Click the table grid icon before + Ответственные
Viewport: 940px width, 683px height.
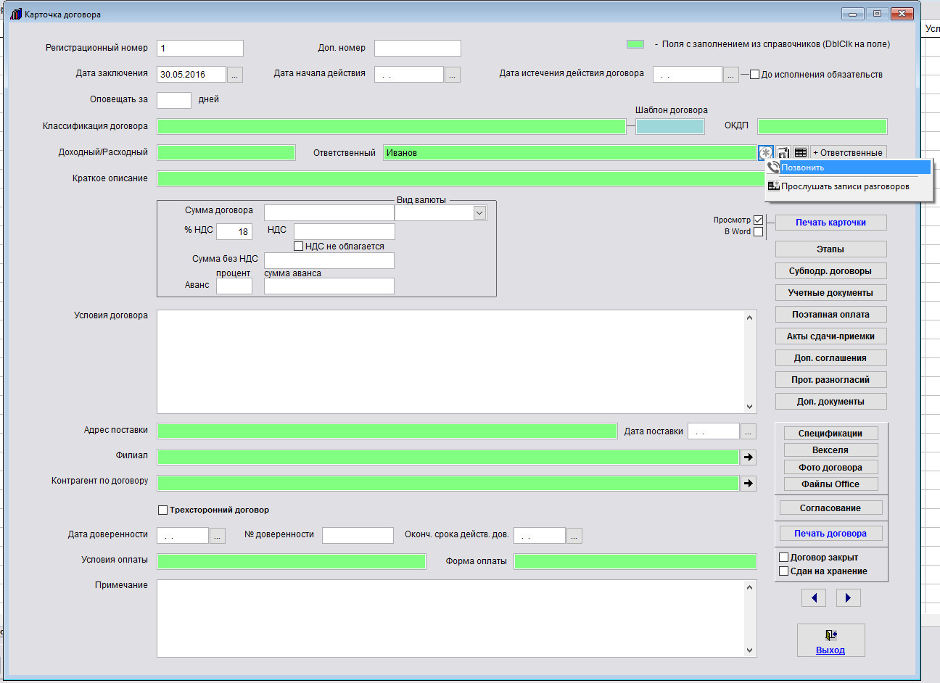(x=801, y=153)
